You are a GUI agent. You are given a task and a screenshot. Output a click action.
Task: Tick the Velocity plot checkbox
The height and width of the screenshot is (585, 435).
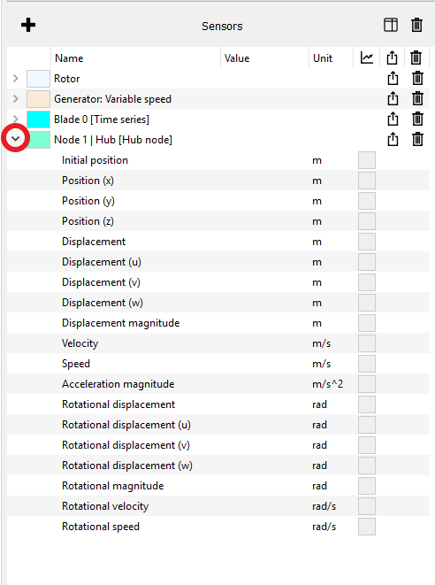point(367,343)
